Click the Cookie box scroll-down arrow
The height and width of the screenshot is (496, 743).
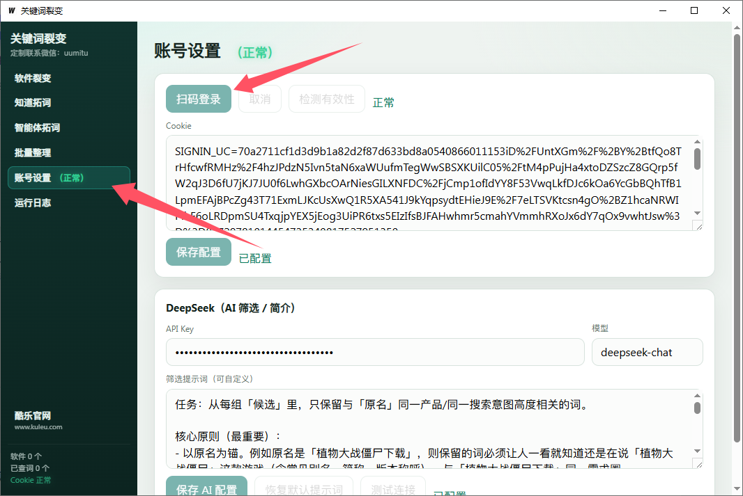697,214
